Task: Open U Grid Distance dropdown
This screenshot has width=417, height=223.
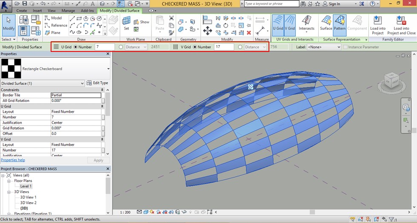Action: point(136,47)
